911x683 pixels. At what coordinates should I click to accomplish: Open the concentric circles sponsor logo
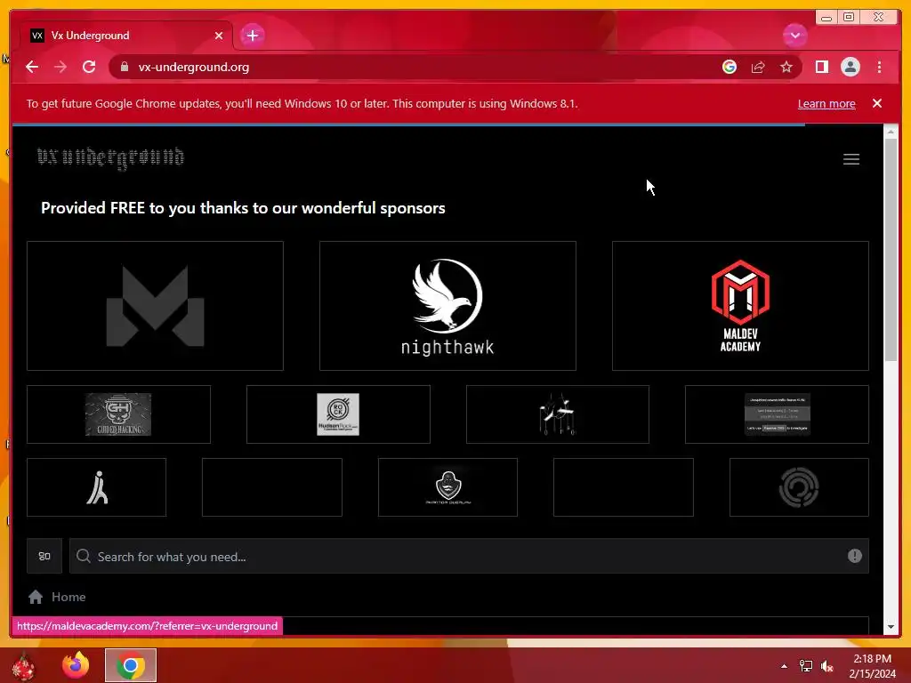(x=799, y=487)
